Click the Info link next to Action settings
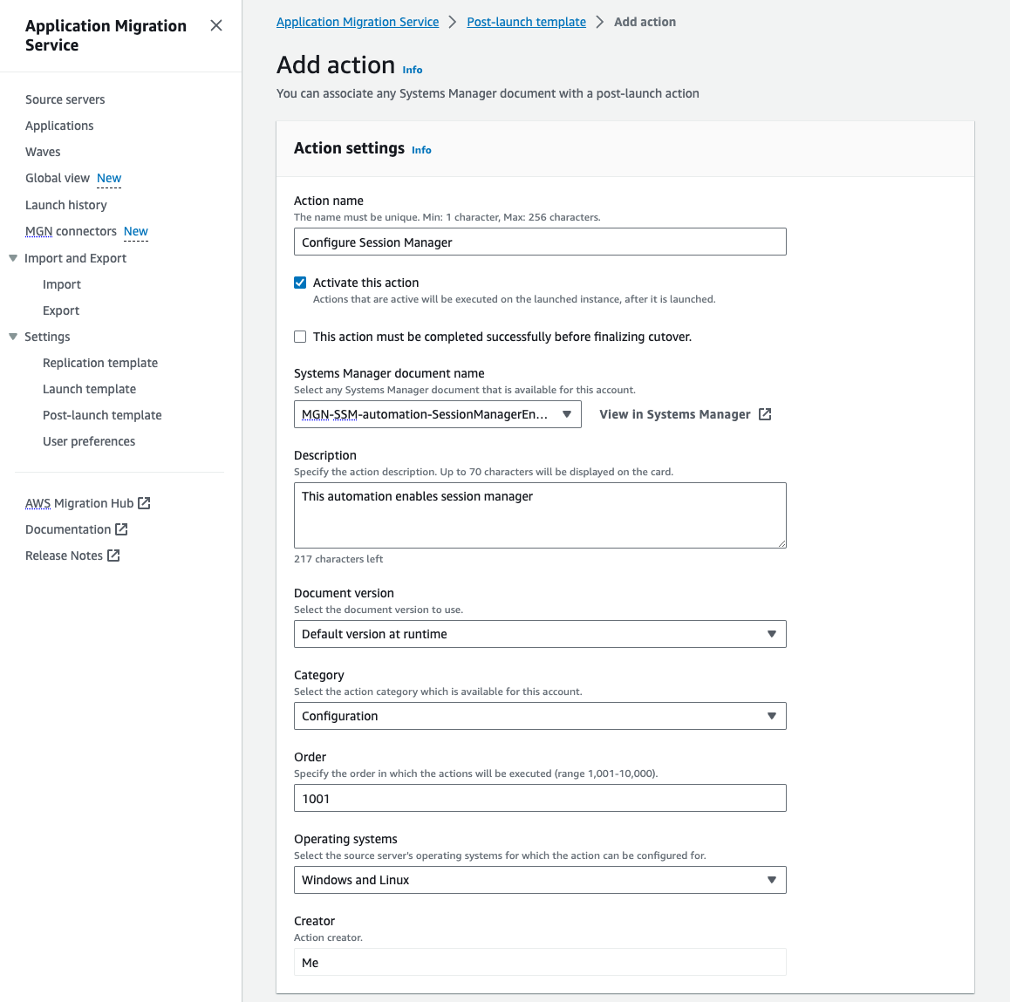The image size is (1010, 1002). coord(421,150)
